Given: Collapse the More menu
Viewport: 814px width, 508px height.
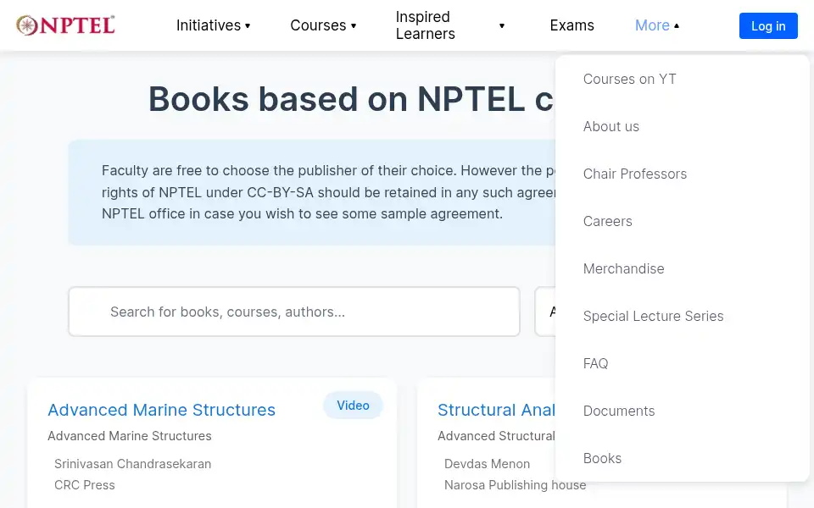Looking at the screenshot, I should (656, 25).
